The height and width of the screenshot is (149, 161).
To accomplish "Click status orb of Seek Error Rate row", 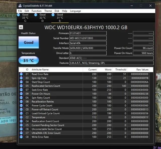I will (x=21, y=90).
